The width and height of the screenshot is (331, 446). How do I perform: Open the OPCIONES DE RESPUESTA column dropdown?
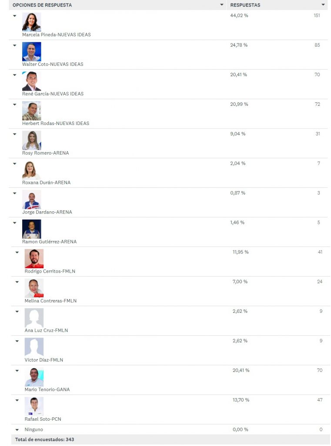pyautogui.click(x=222, y=5)
